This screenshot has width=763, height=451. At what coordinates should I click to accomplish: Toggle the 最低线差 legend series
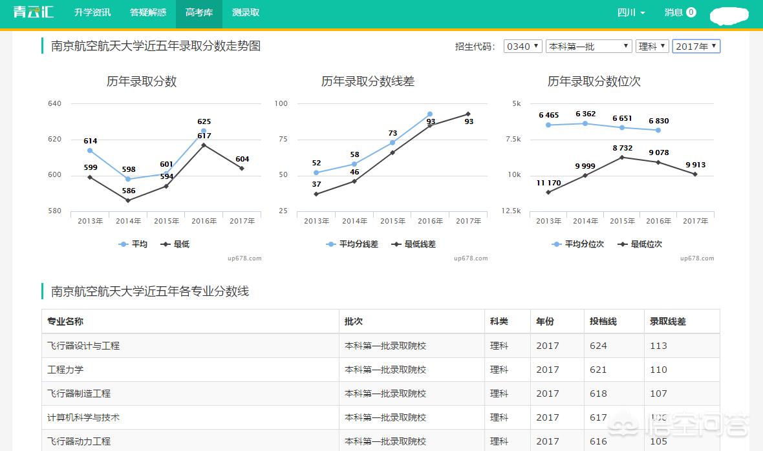(x=414, y=244)
